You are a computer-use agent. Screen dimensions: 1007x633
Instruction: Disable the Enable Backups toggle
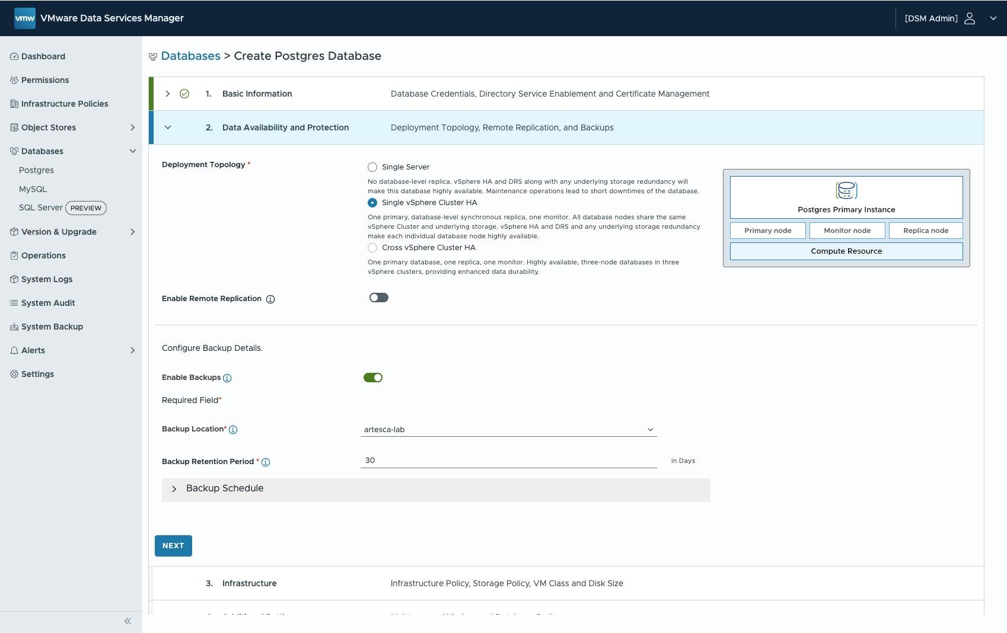point(373,378)
